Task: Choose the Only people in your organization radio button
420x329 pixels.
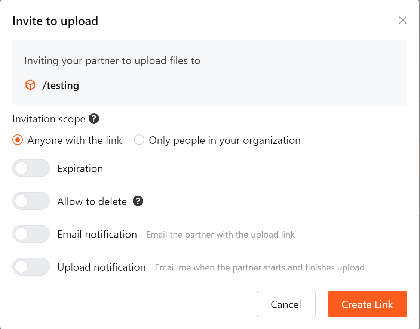Action: coord(139,140)
